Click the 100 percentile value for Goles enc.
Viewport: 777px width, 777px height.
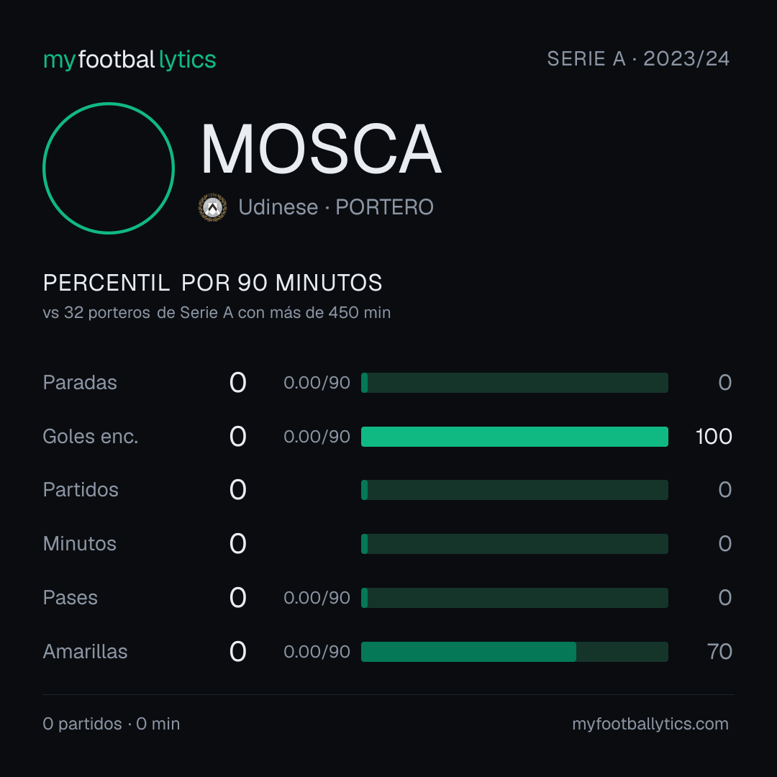coord(714,437)
